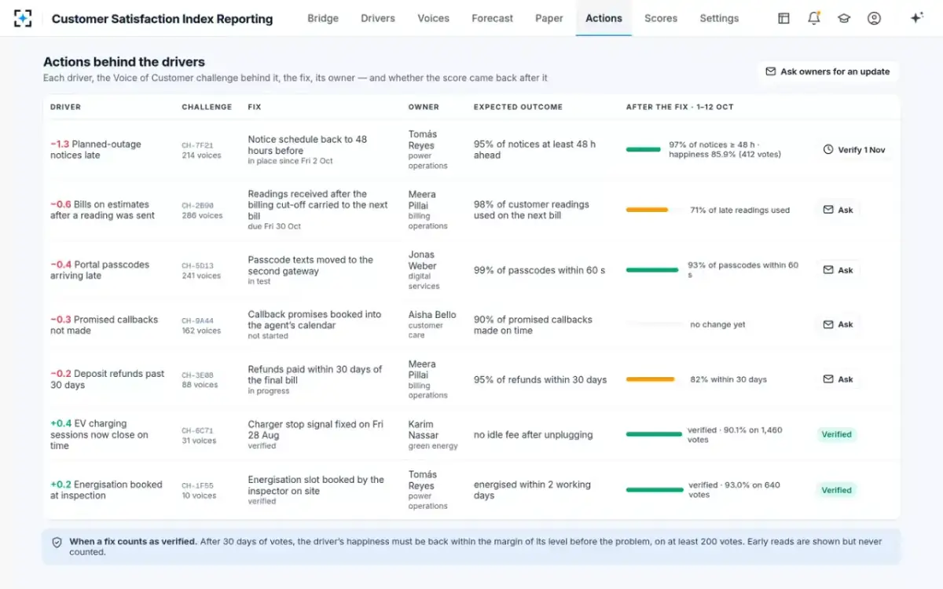The height and width of the screenshot is (589, 943).
Task: Select the Actions tab
Action: click(604, 18)
